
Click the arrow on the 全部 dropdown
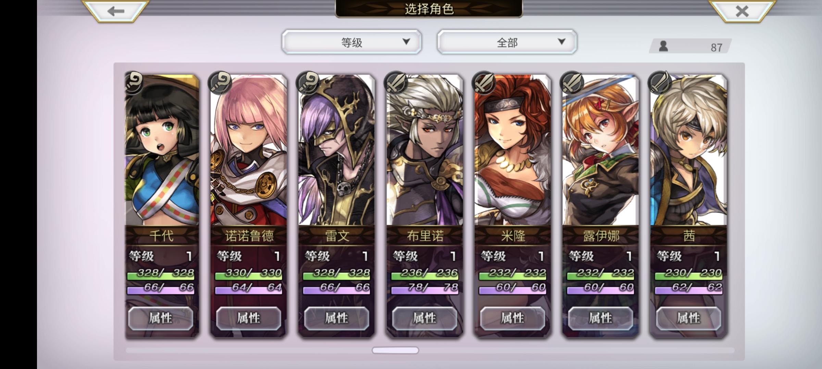tap(561, 42)
